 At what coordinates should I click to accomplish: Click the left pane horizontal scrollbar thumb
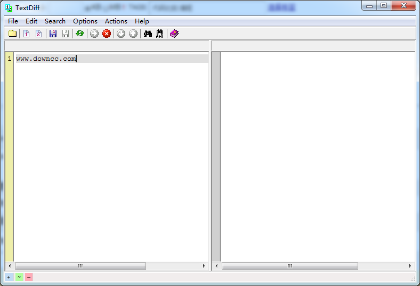click(x=80, y=266)
